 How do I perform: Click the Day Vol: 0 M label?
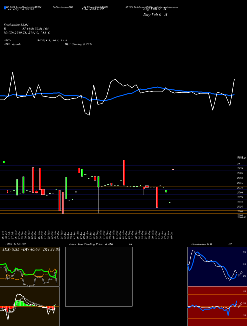(x=155, y=14)
